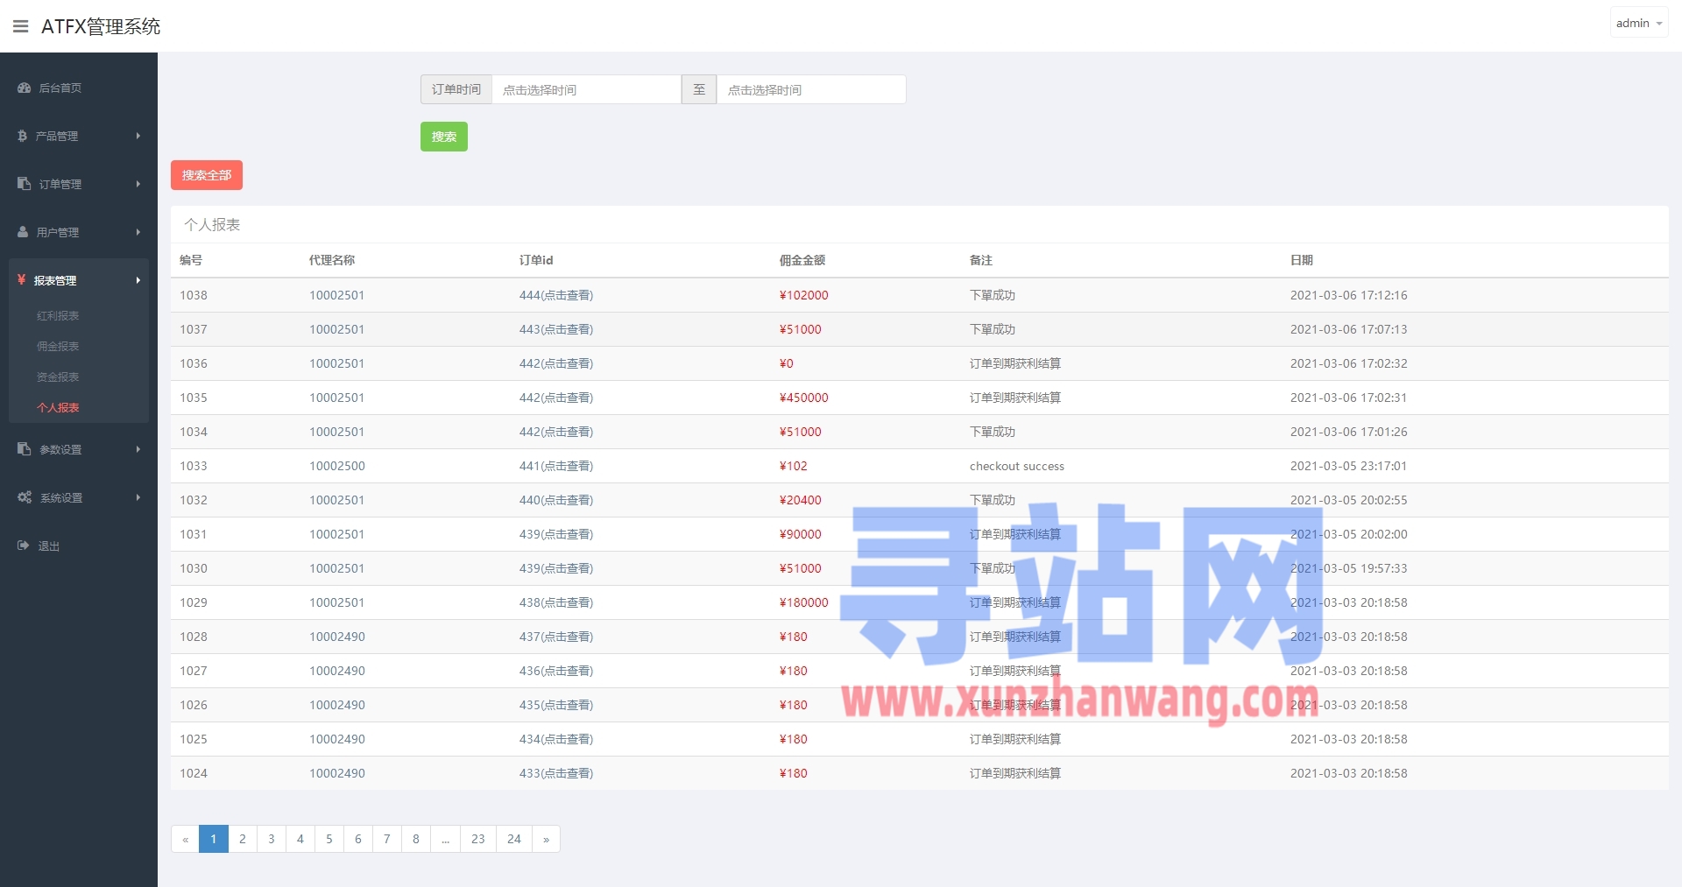
Task: Click the ATFX管理系统 title
Action: click(101, 26)
